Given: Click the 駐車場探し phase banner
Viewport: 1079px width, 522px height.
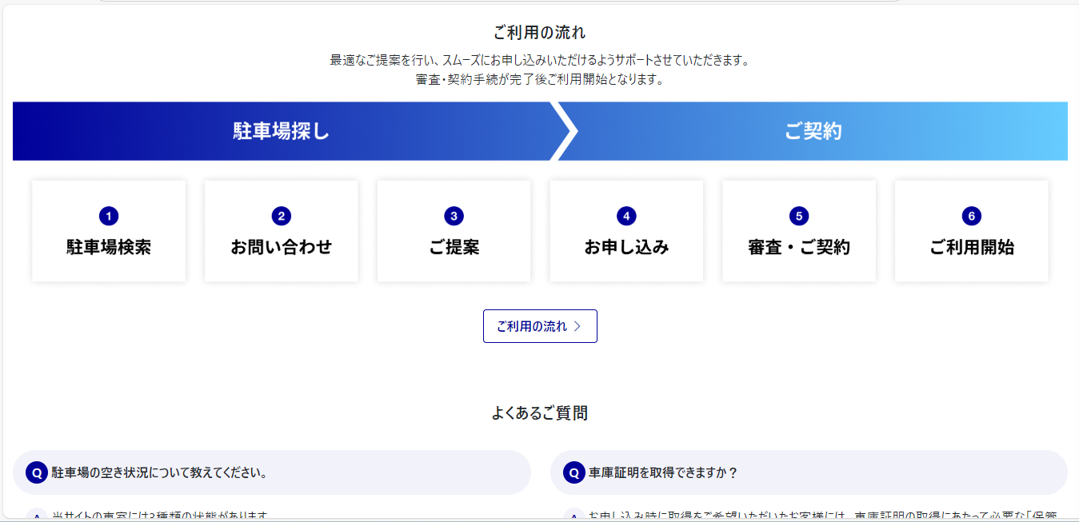Looking at the screenshot, I should pos(281,131).
